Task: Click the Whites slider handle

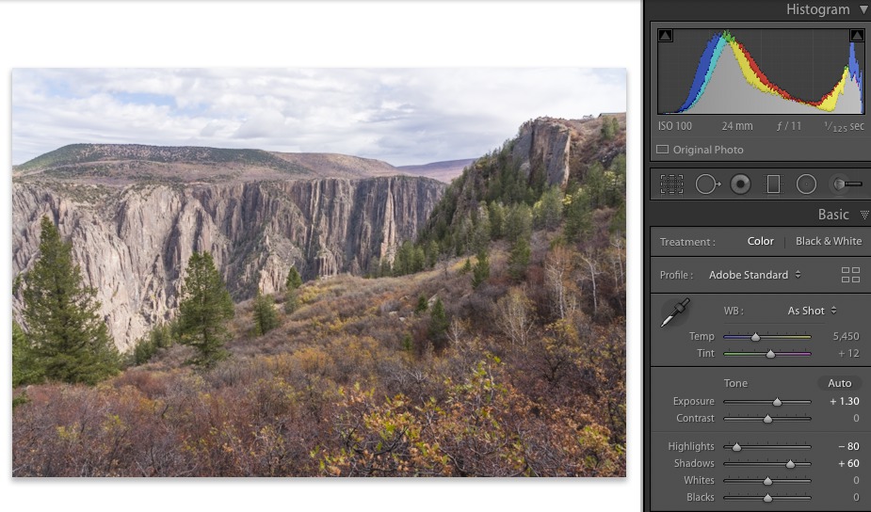Action: [767, 481]
